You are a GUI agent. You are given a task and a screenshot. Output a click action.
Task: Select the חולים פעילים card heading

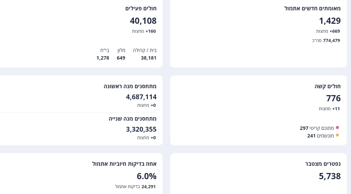[x=141, y=8]
